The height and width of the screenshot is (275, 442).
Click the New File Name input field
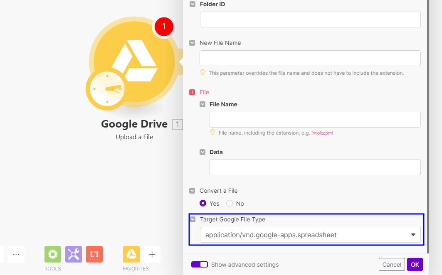[x=310, y=58]
